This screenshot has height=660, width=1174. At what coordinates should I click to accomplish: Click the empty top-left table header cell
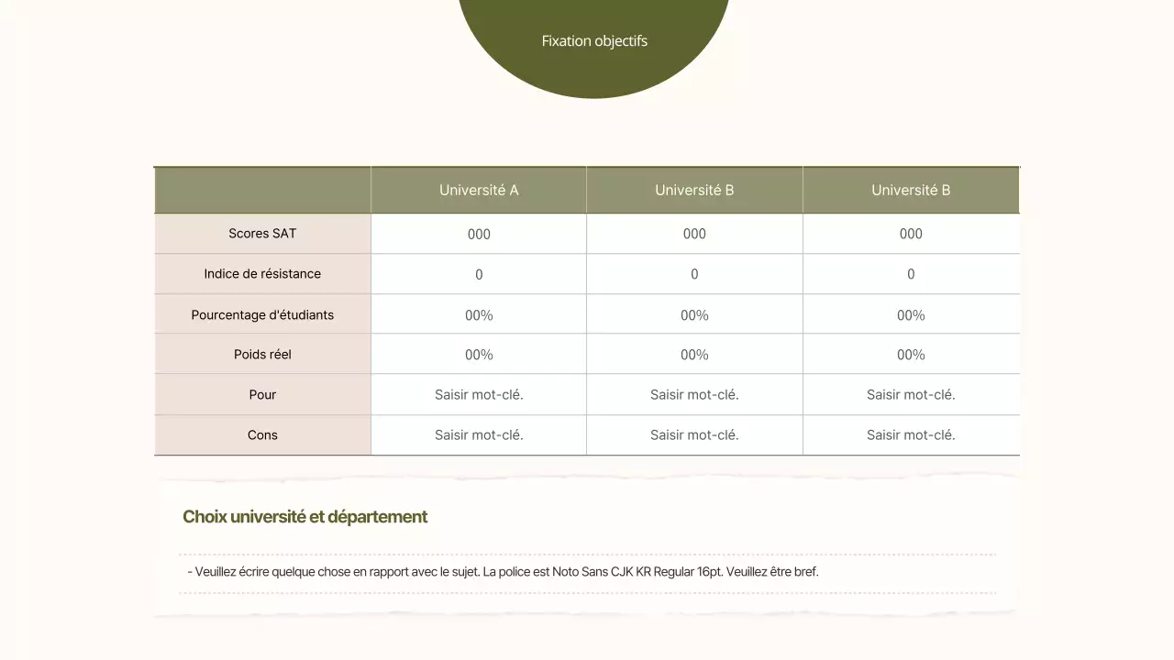pyautogui.click(x=262, y=191)
